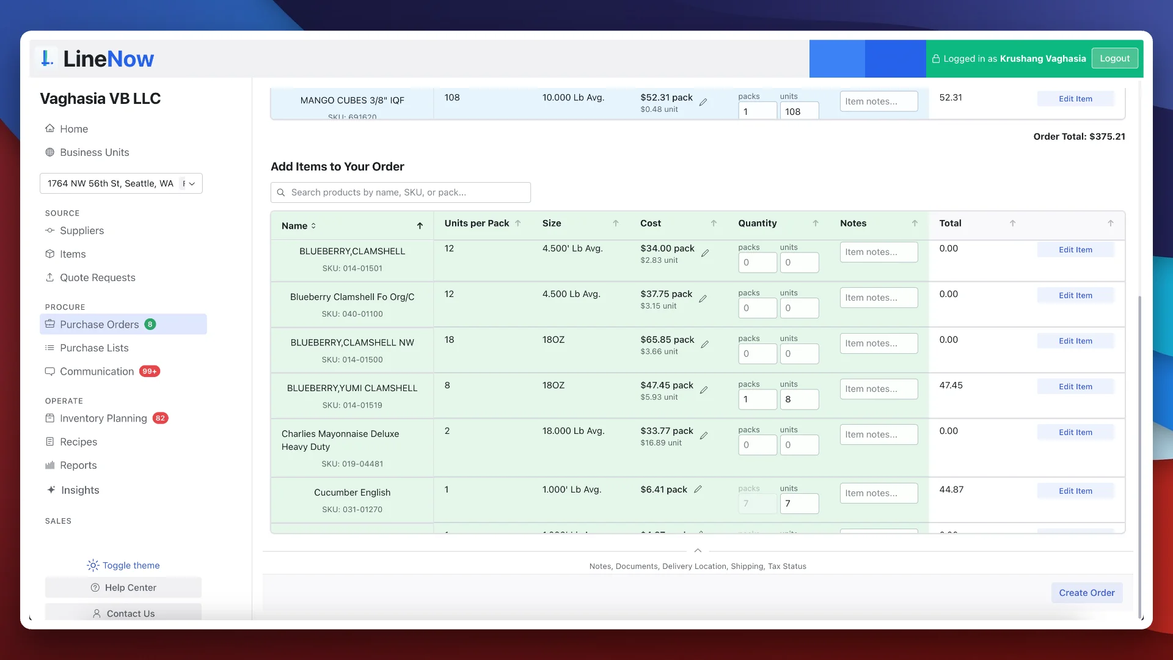Edit cost pencil for BLUEBERRY,YUMI CLAMSHELL

[704, 390]
